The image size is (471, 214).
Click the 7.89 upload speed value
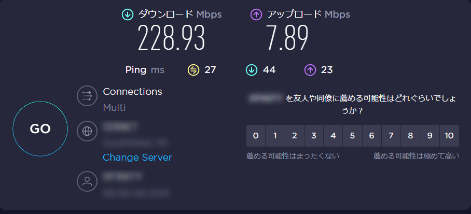pos(287,38)
